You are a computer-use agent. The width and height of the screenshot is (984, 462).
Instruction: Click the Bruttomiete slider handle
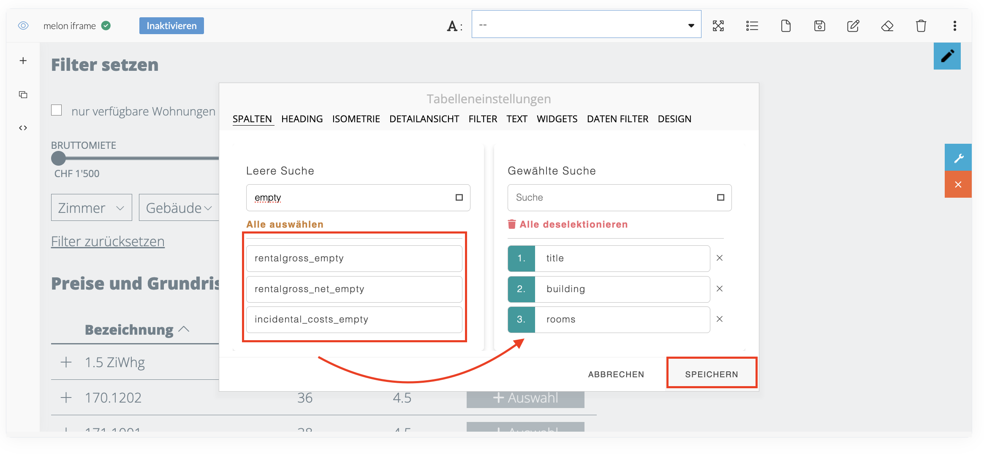(x=59, y=158)
